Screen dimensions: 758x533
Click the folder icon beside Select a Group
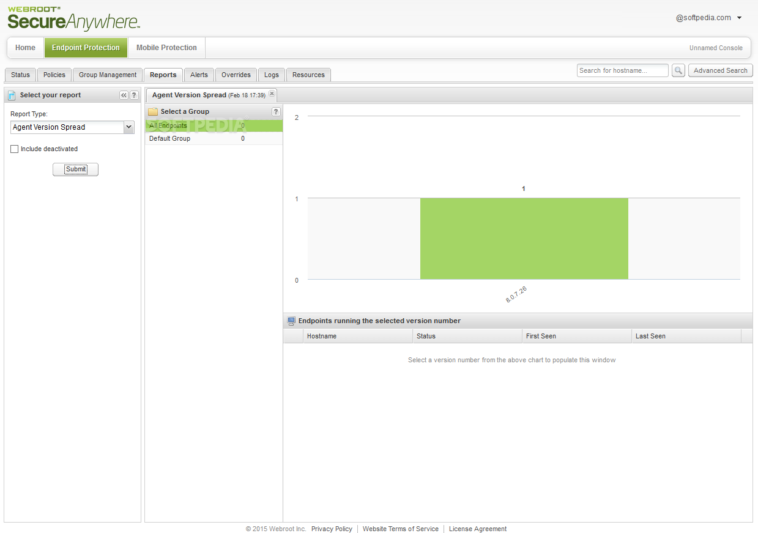click(x=153, y=111)
